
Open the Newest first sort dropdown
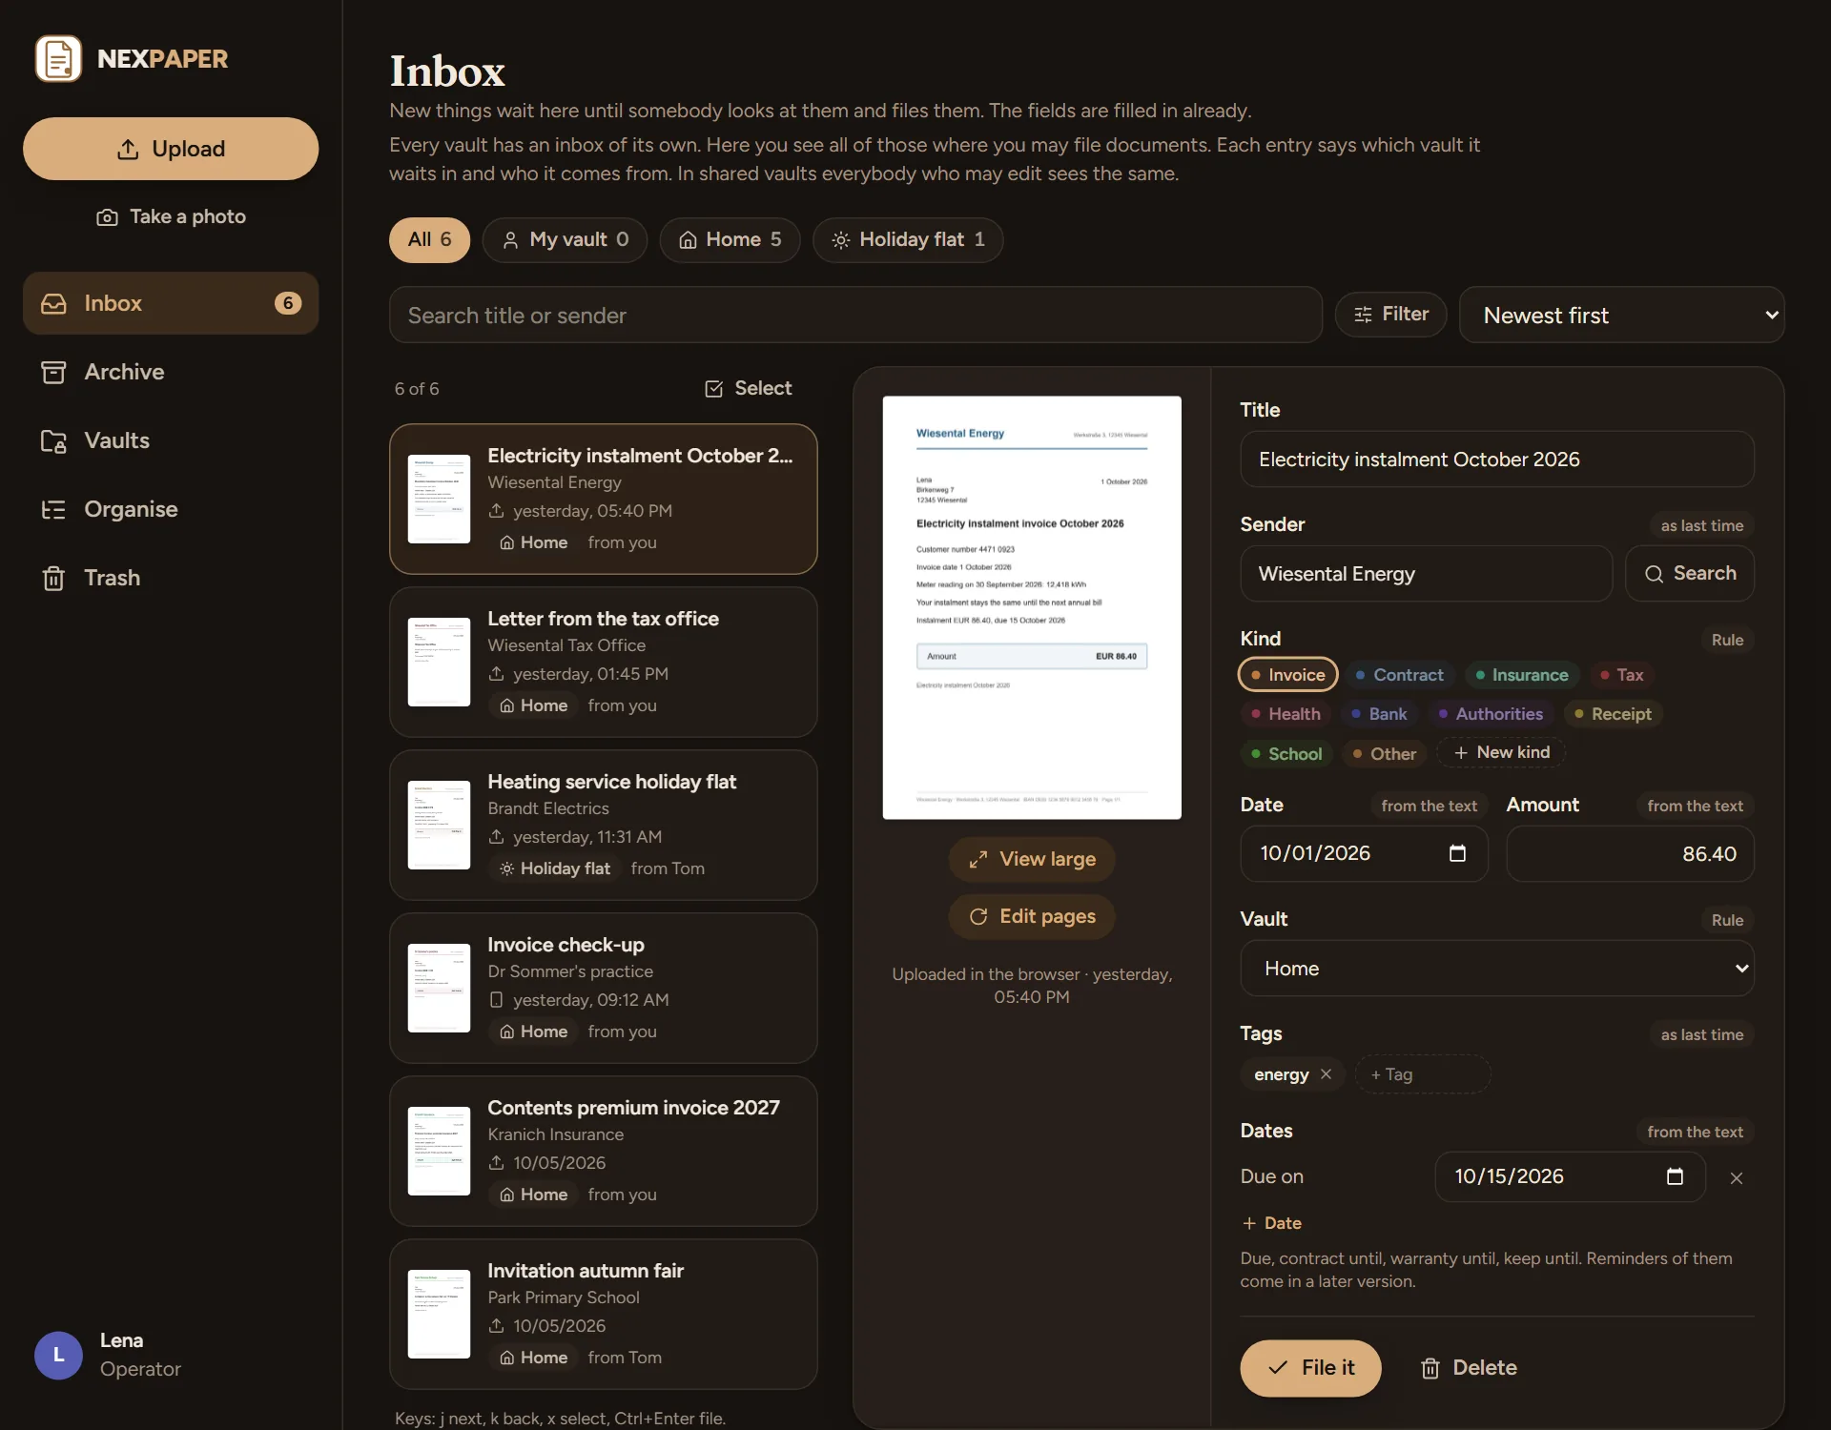click(1621, 315)
